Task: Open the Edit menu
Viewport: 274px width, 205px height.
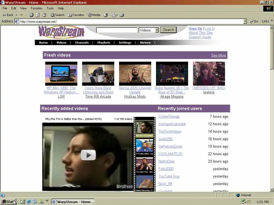Action: coord(14,8)
